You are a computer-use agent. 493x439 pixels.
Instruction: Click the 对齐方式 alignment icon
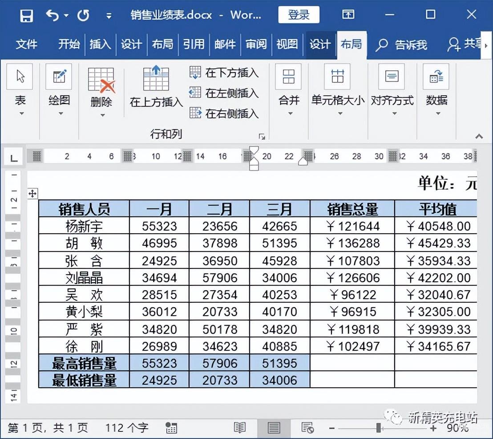[x=392, y=77]
